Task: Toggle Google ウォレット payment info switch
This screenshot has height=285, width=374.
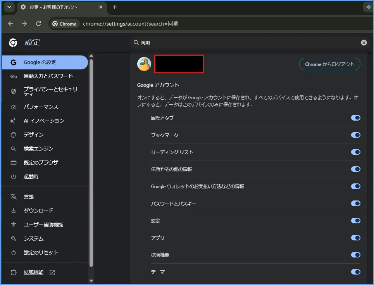Action: click(355, 186)
